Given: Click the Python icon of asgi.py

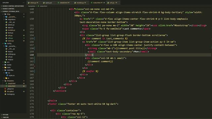Looking at the screenshot, I should point(6,52).
